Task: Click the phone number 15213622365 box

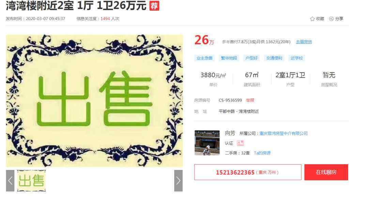Action: pos(248,172)
